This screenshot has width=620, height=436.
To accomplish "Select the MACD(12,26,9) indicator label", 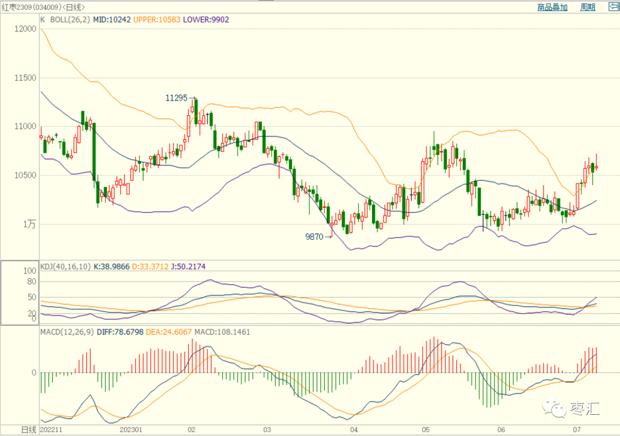I will point(67,332).
